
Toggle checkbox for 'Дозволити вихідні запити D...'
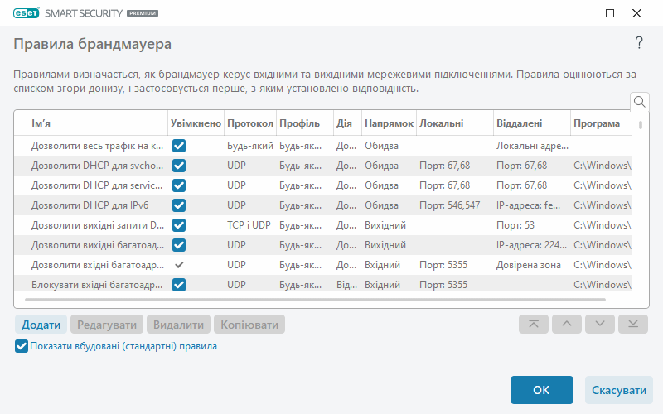pos(179,225)
